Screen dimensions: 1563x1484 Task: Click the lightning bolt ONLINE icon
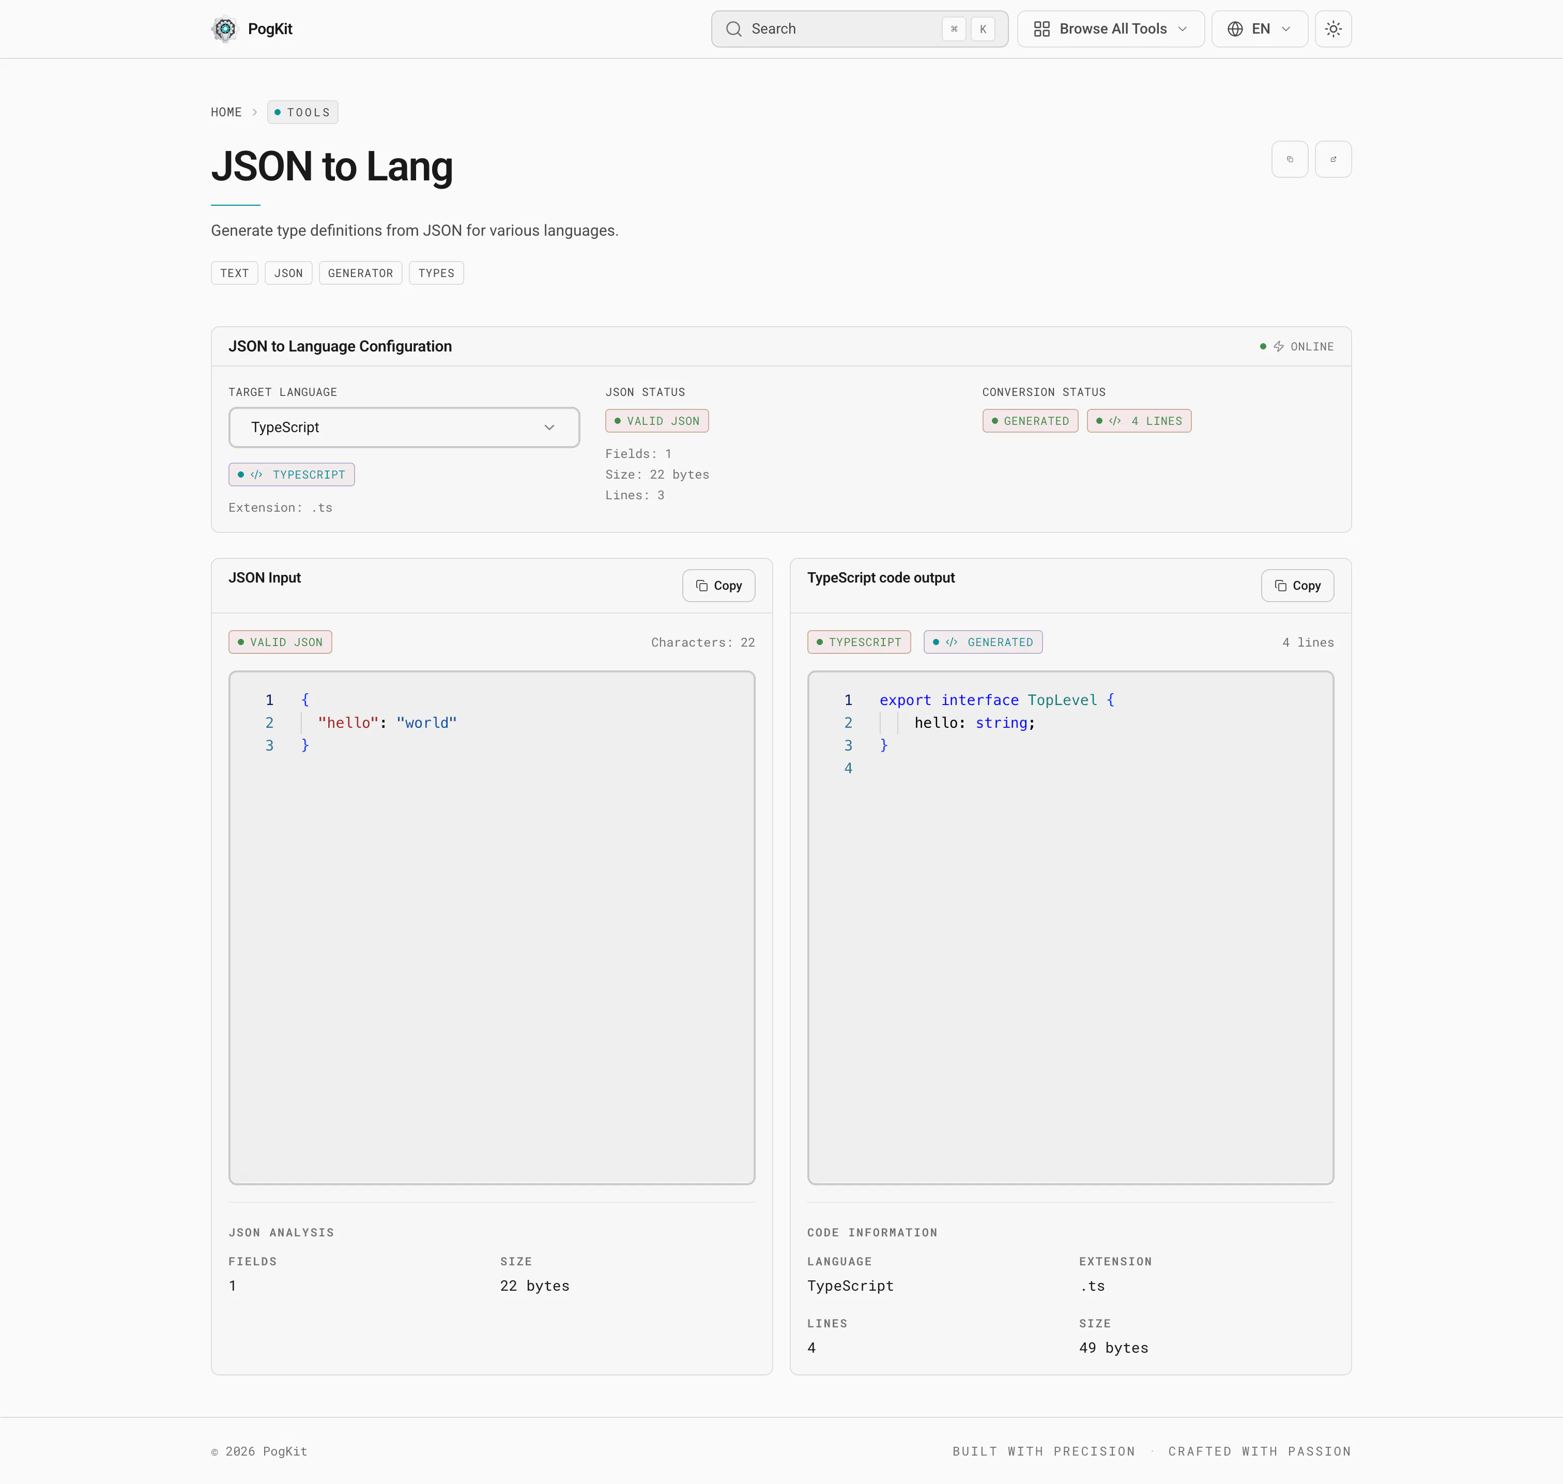pos(1278,346)
